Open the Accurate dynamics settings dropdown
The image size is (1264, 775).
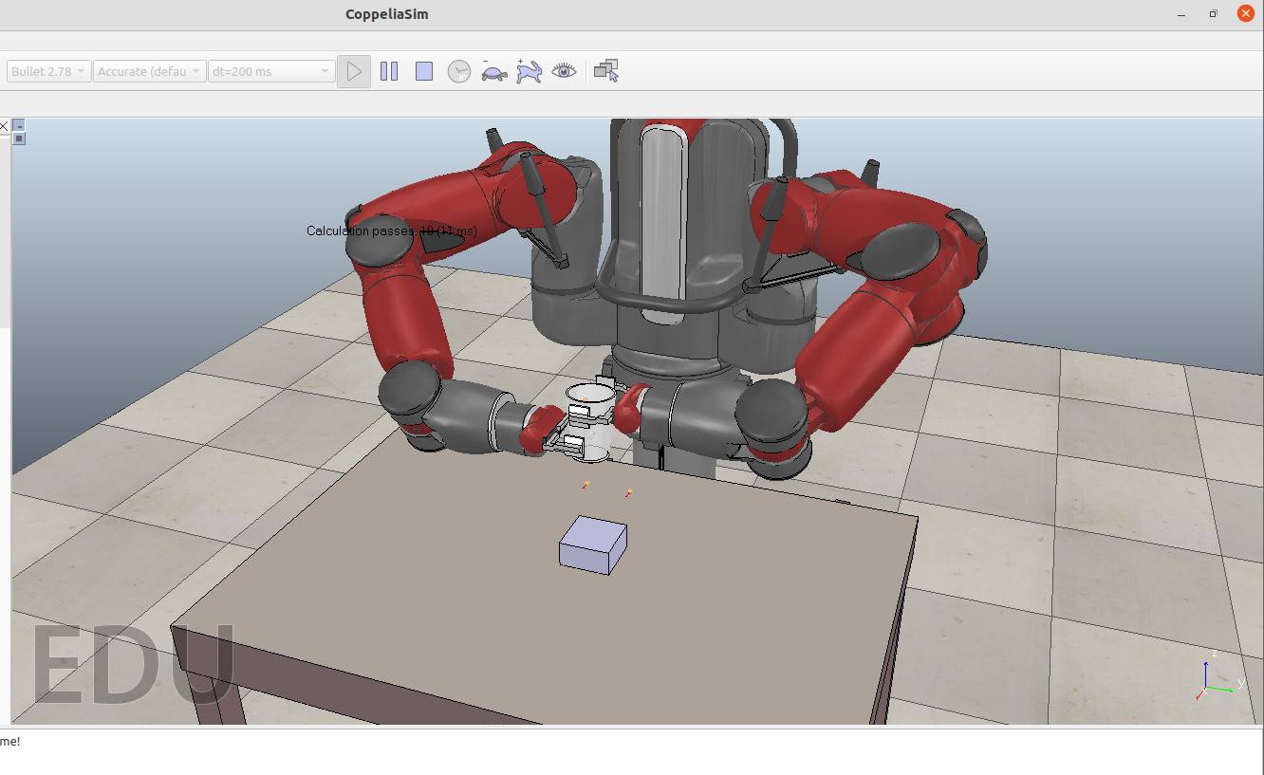pyautogui.click(x=150, y=71)
